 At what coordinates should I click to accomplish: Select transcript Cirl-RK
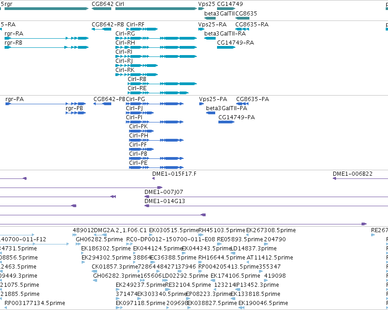tap(137, 75)
